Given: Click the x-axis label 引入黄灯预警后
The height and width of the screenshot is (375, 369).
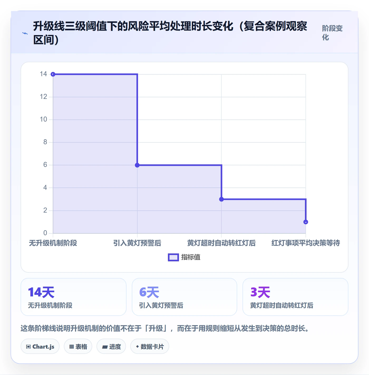Looking at the screenshot, I should click(137, 243).
